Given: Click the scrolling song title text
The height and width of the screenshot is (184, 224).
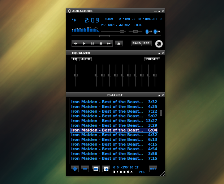Looking at the screenshot, I should click(x=132, y=19).
